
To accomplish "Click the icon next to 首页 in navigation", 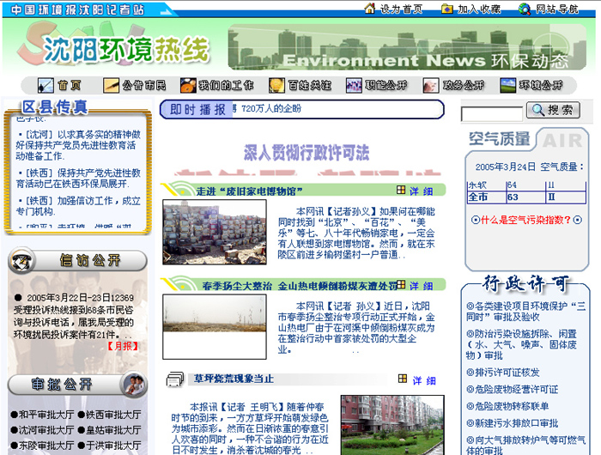I will click(x=46, y=85).
